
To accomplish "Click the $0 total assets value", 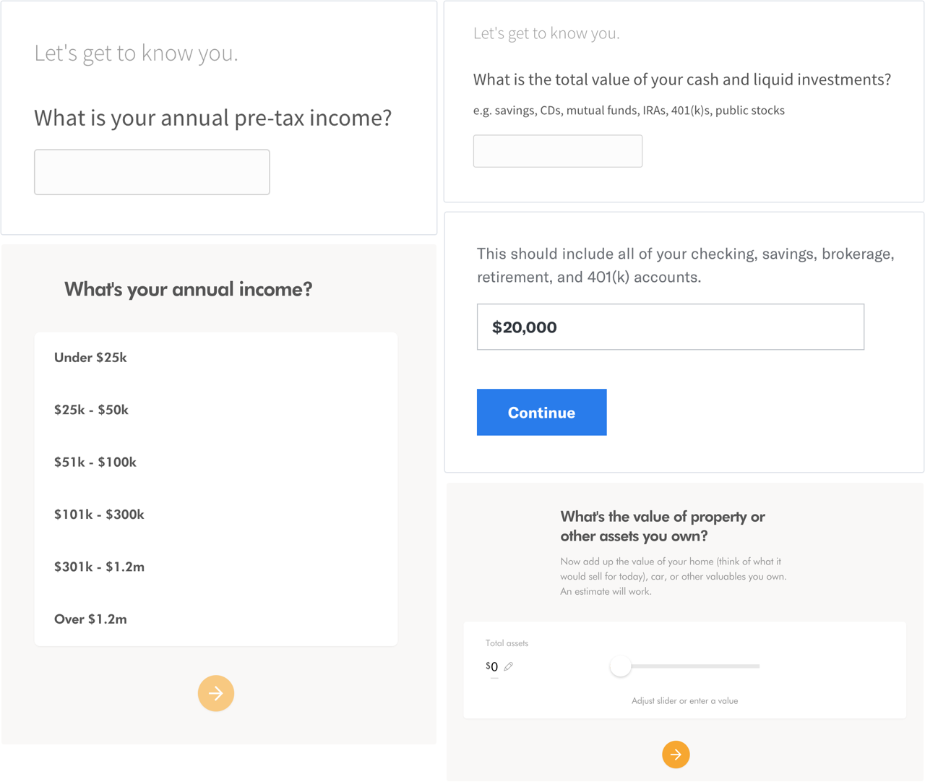I will click(493, 667).
